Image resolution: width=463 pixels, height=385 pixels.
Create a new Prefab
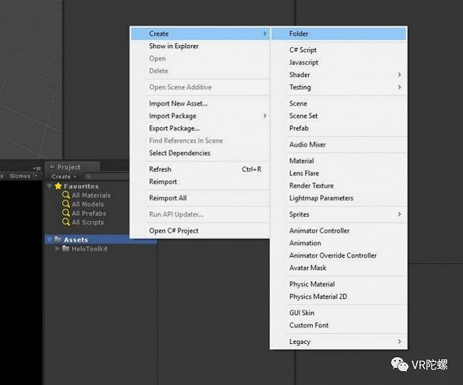[x=339, y=128]
